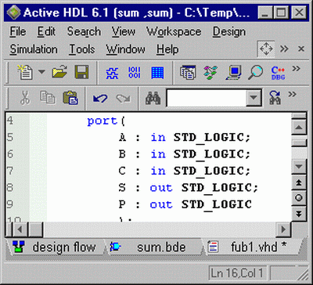Viewport: 313px width, 285px height.
Task: Open the Design menu
Action: tap(229, 32)
